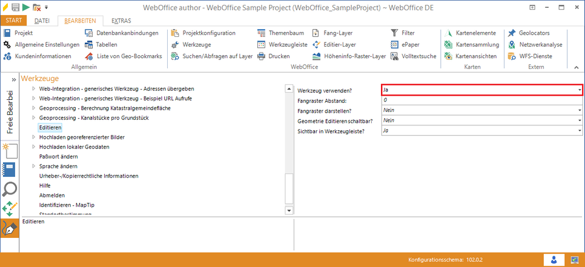The image size is (585, 267).
Task: Open Projektkonfiguration in the ribbon
Action: click(x=208, y=33)
